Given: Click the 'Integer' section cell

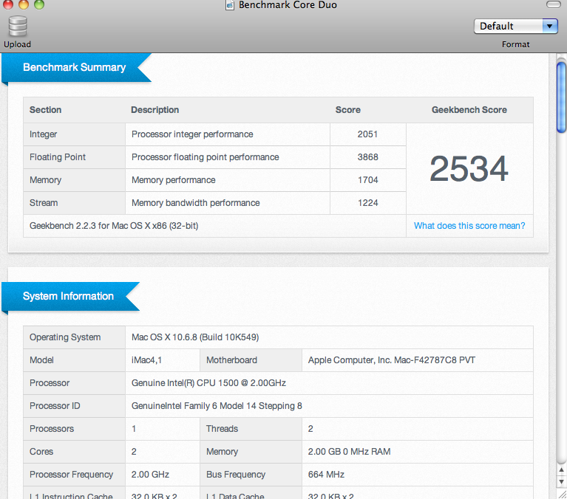Looking at the screenshot, I should (x=75, y=134).
